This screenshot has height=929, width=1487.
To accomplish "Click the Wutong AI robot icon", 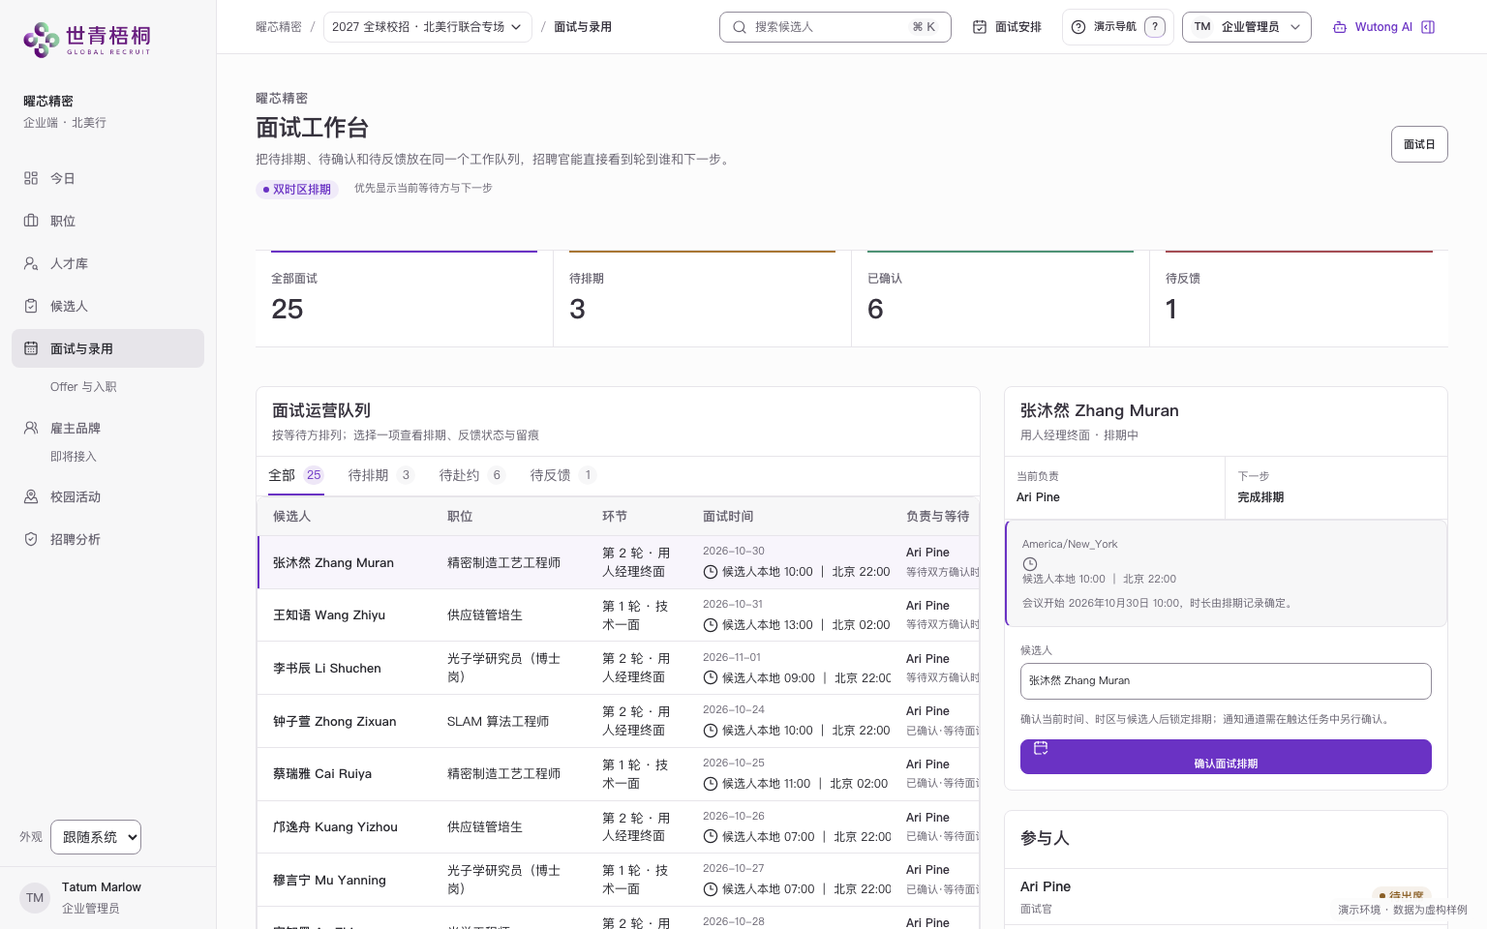I will click(1340, 27).
